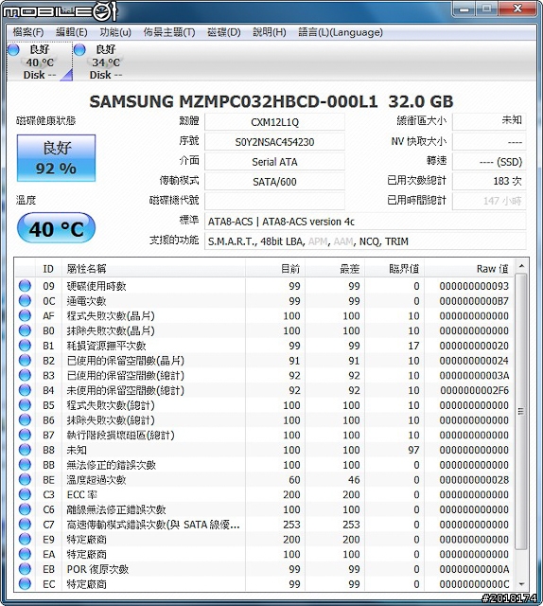Minimize the window
This screenshot has width=543, height=606.
464,9
